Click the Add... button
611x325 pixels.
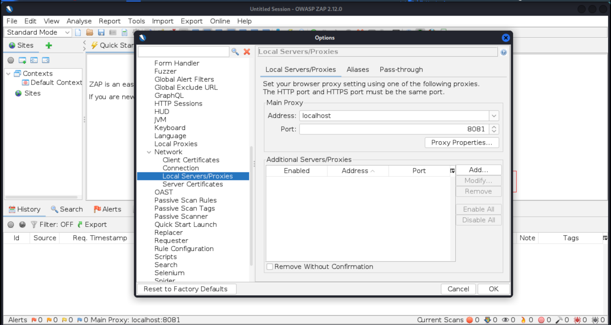(479, 170)
